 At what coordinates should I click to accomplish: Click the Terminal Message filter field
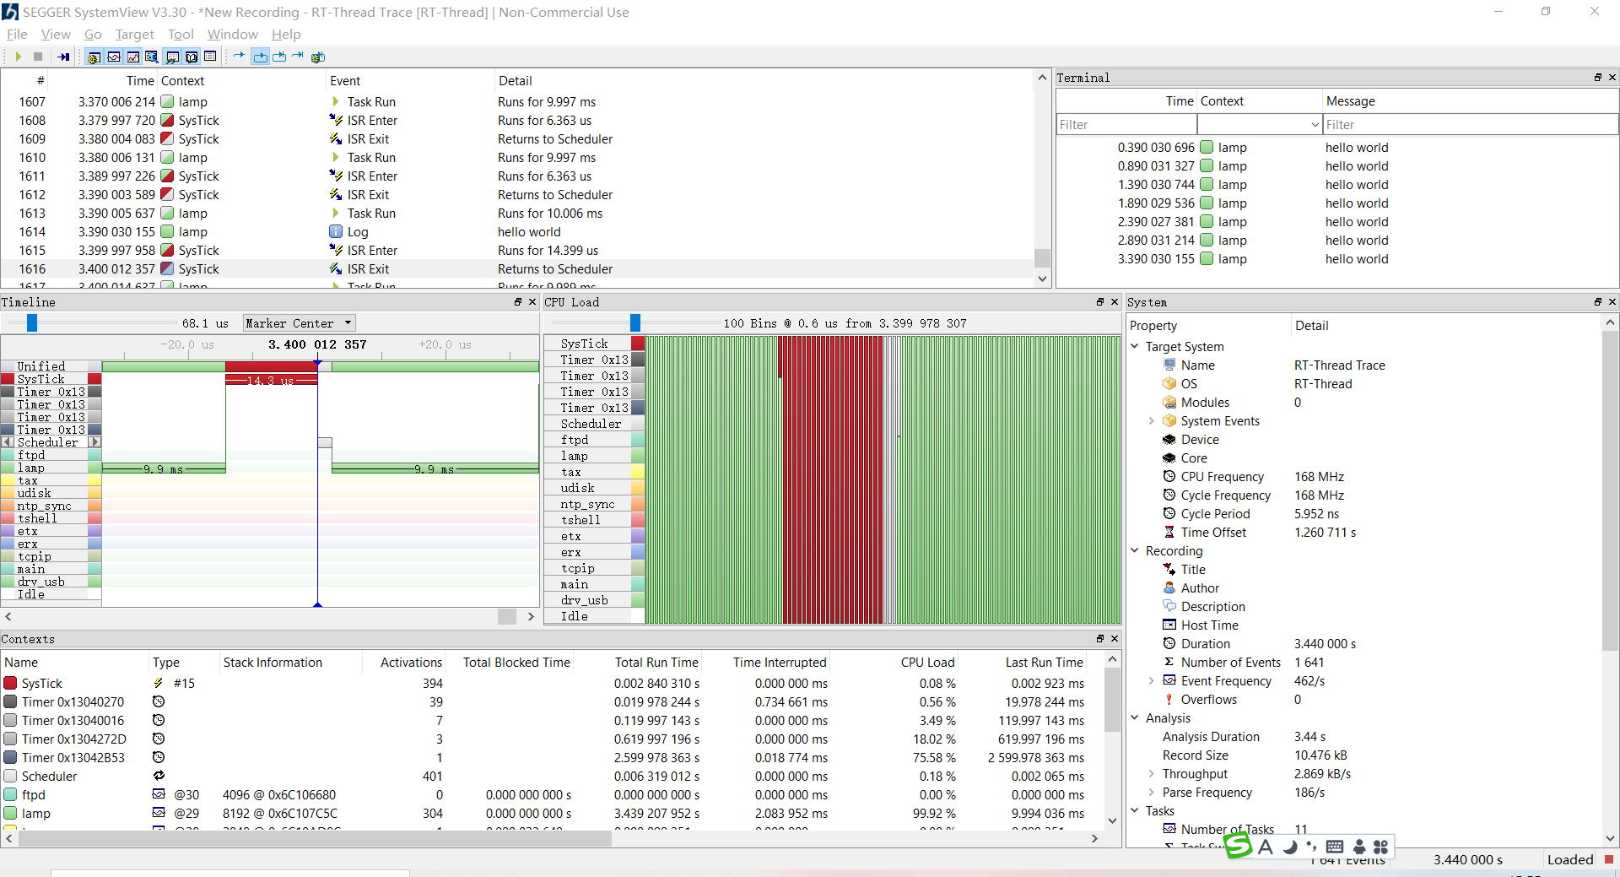click(x=1470, y=125)
